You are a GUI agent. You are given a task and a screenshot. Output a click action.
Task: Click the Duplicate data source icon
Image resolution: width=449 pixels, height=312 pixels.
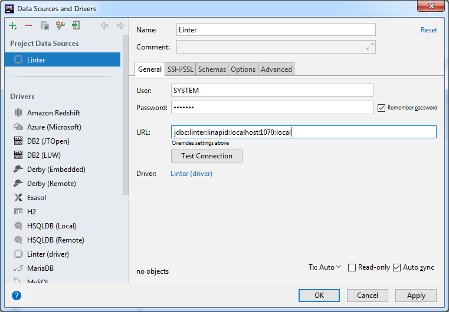[44, 25]
